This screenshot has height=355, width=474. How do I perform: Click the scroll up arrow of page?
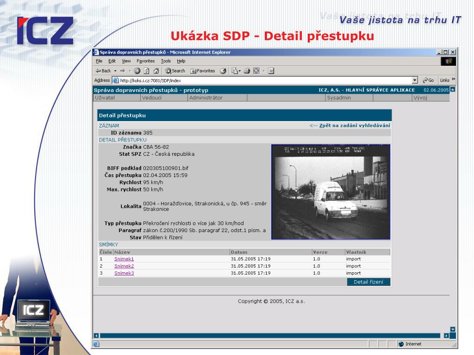coord(453,90)
